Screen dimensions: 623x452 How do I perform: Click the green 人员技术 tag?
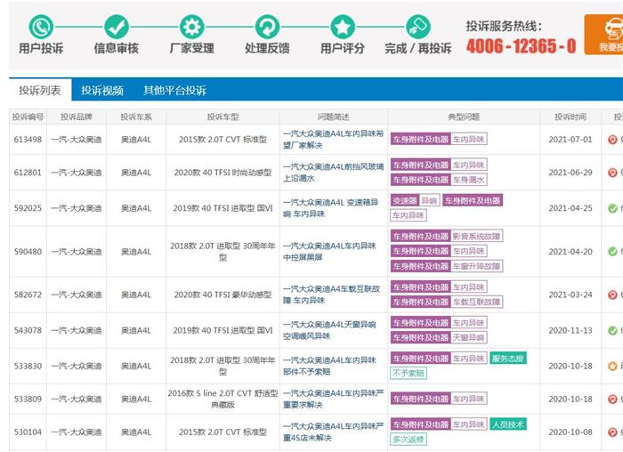pos(508,424)
